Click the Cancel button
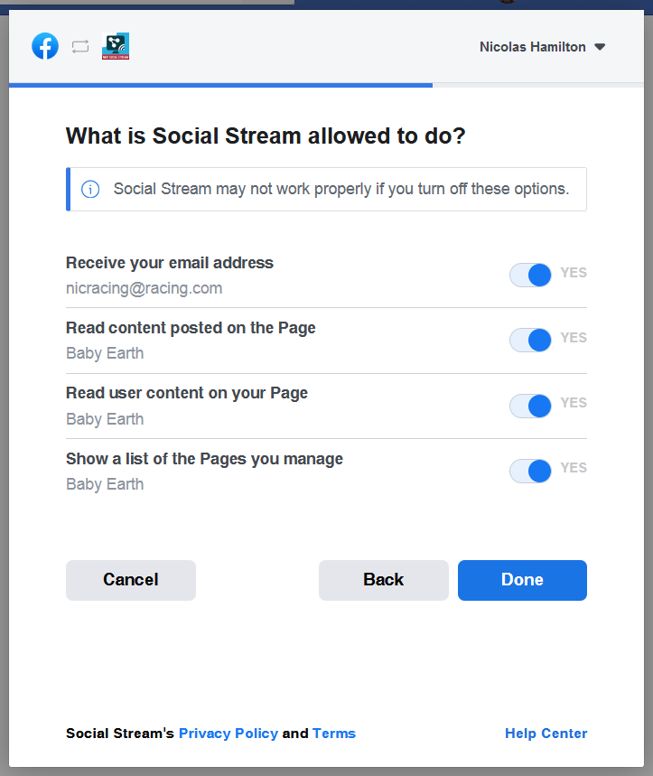 coord(131,580)
